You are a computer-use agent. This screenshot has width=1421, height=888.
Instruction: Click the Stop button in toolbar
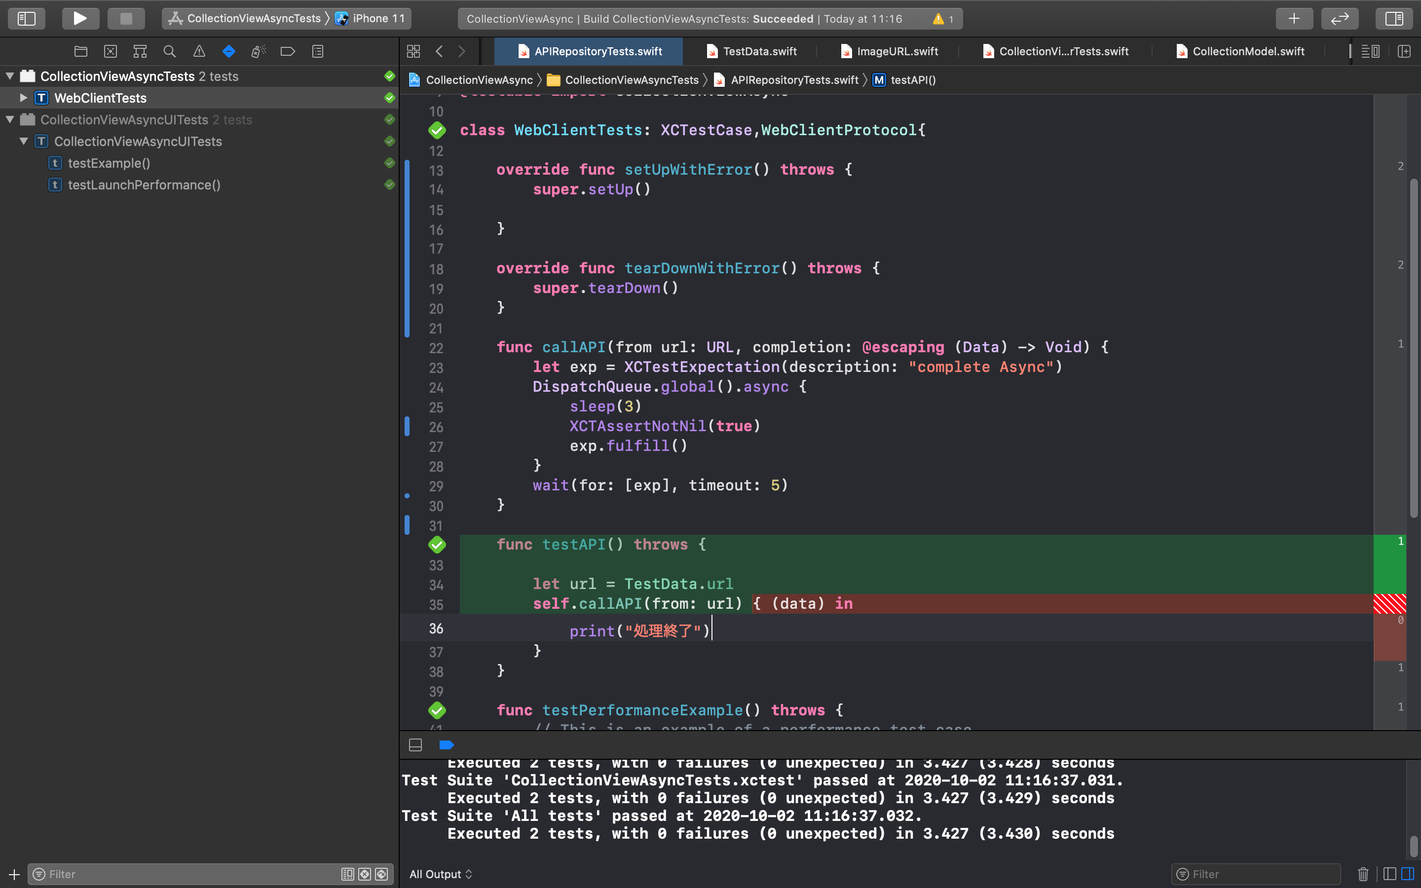tap(126, 18)
